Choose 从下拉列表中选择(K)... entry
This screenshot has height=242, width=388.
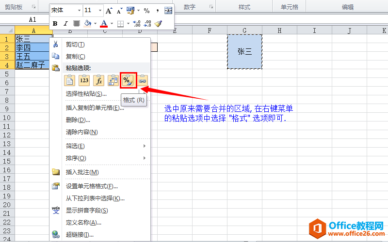100,198
